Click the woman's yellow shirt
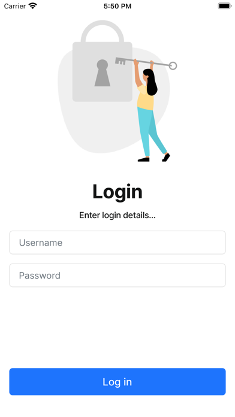Viewport: 235px width, 417px height. pos(145,98)
